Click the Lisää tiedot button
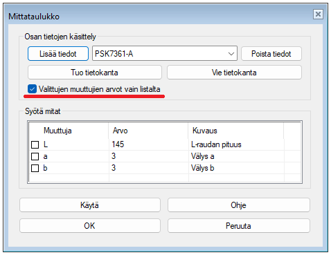 58,54
